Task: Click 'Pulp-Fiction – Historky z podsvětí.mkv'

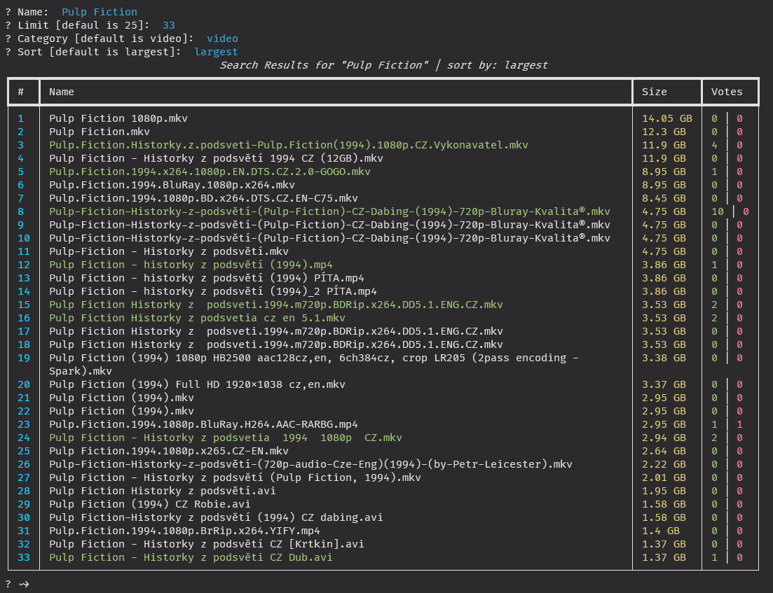Action: coord(169,251)
